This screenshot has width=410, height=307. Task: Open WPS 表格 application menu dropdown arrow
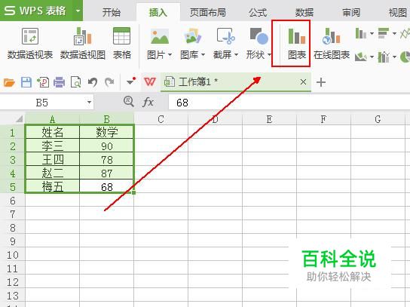click(78, 11)
